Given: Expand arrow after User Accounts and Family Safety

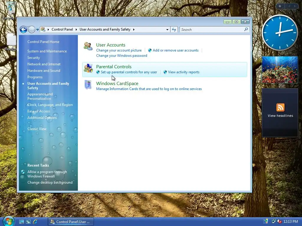Looking at the screenshot, I should click(134, 29).
